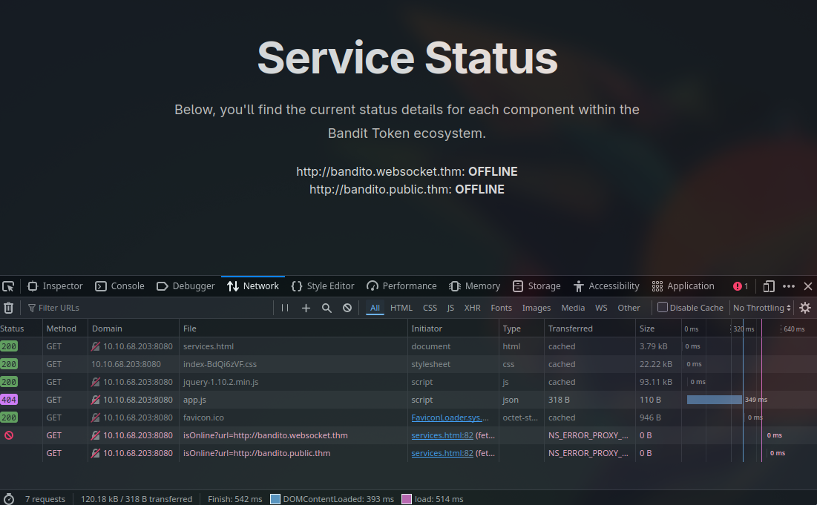
Task: Open the No Throttling dropdown
Action: pyautogui.click(x=762, y=308)
